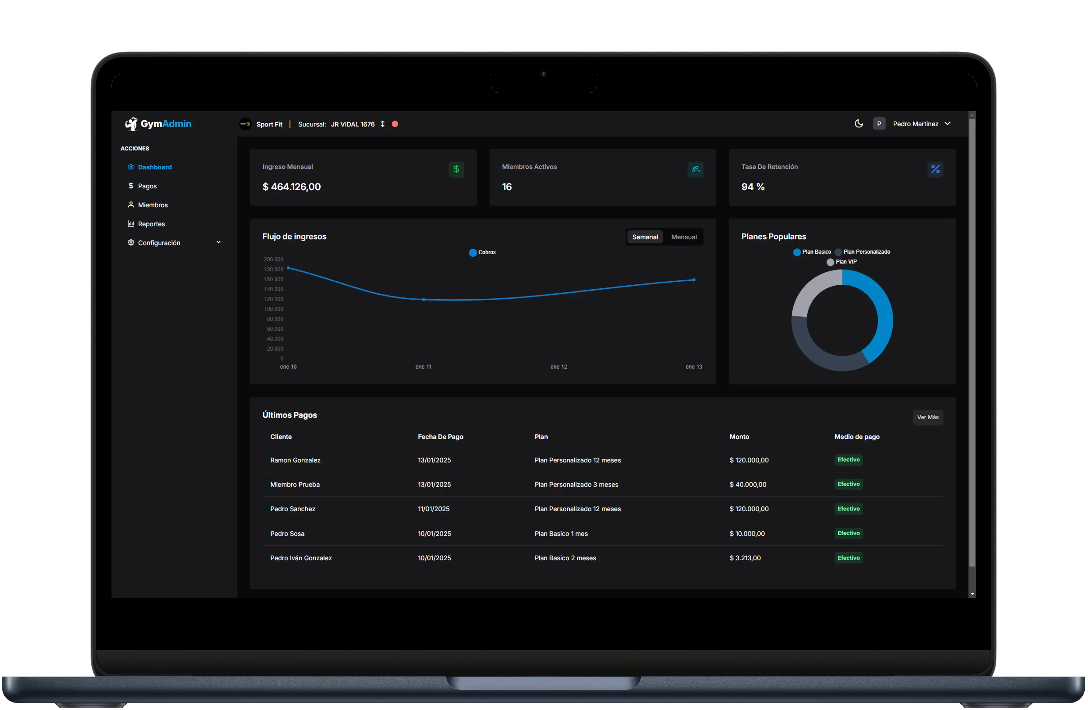Toggle the Cobros legend series

pyautogui.click(x=483, y=253)
